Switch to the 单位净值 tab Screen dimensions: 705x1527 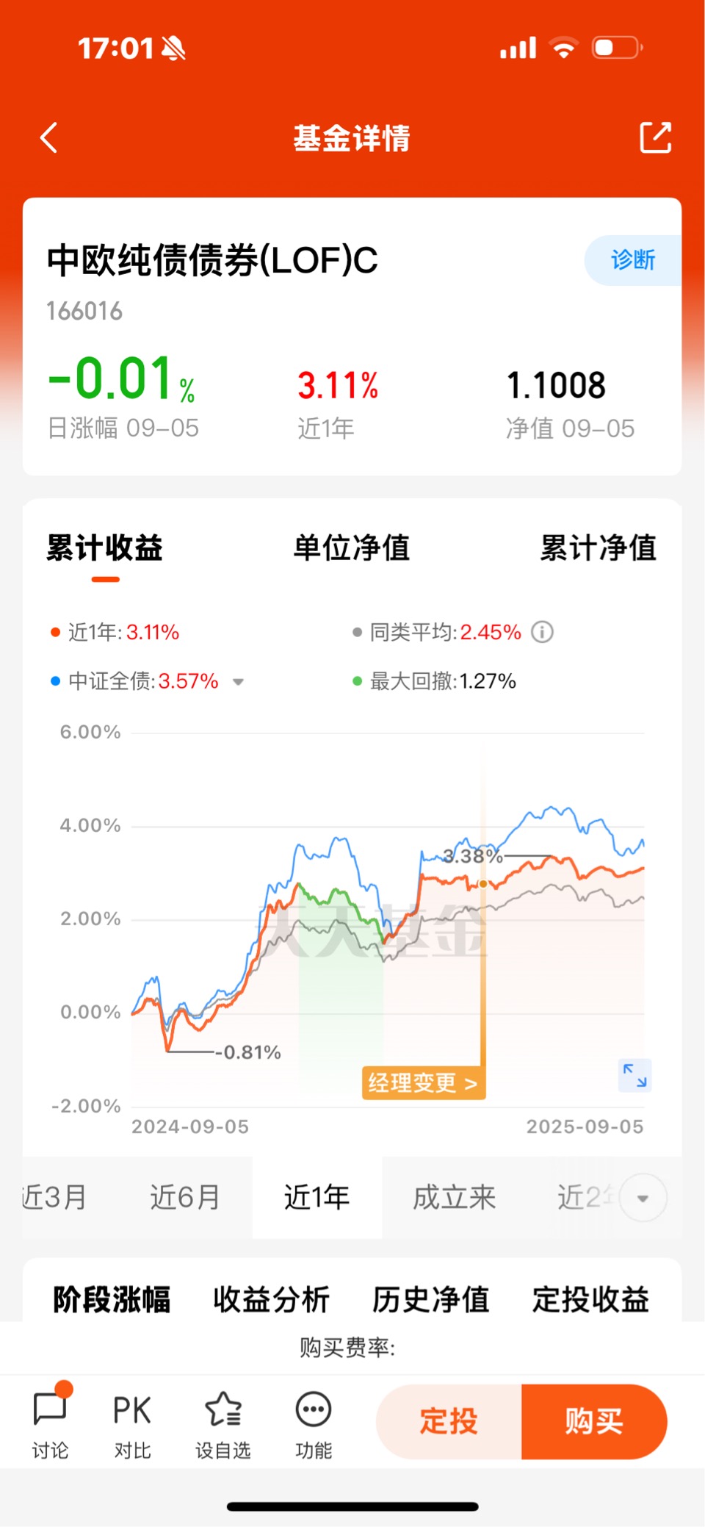[x=351, y=547]
